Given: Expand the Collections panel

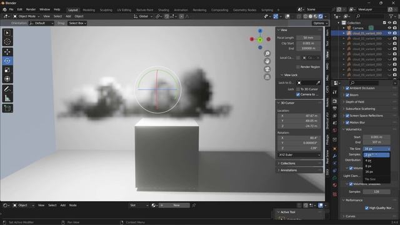Looking at the screenshot, I should pyautogui.click(x=299, y=163).
